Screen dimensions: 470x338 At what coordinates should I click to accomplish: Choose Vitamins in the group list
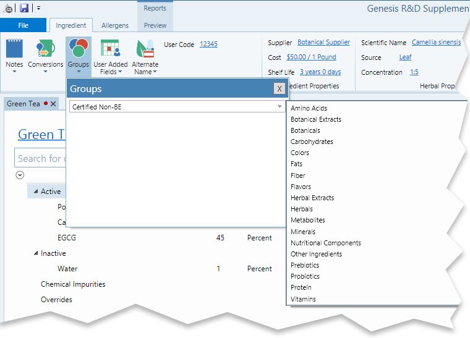pyautogui.click(x=303, y=299)
